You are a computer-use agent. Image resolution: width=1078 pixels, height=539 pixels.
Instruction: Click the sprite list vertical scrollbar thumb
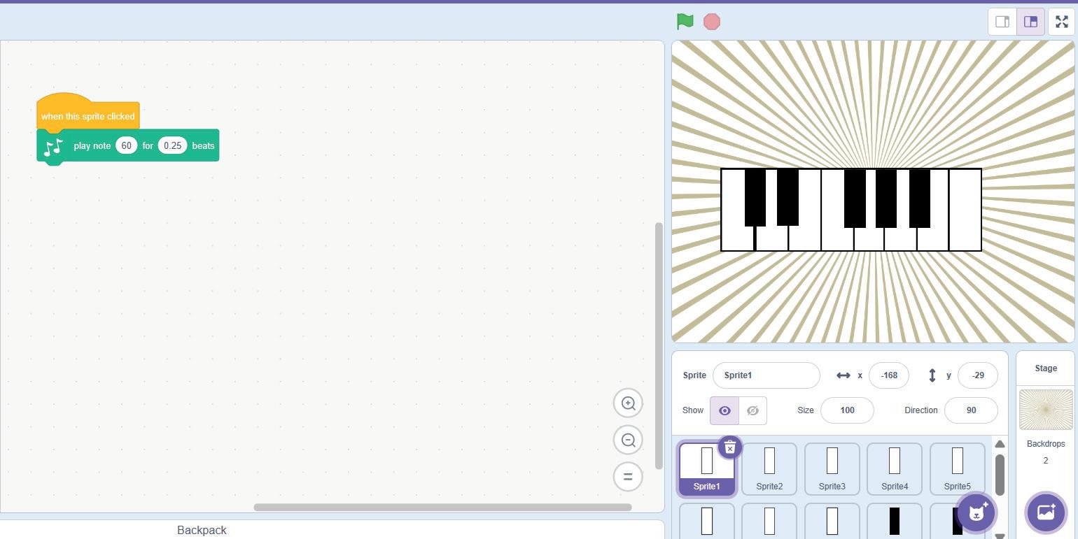coord(1000,475)
